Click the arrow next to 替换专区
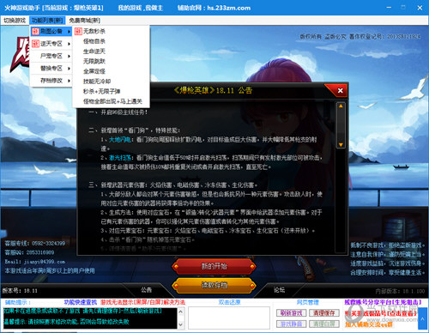 tap(69, 69)
